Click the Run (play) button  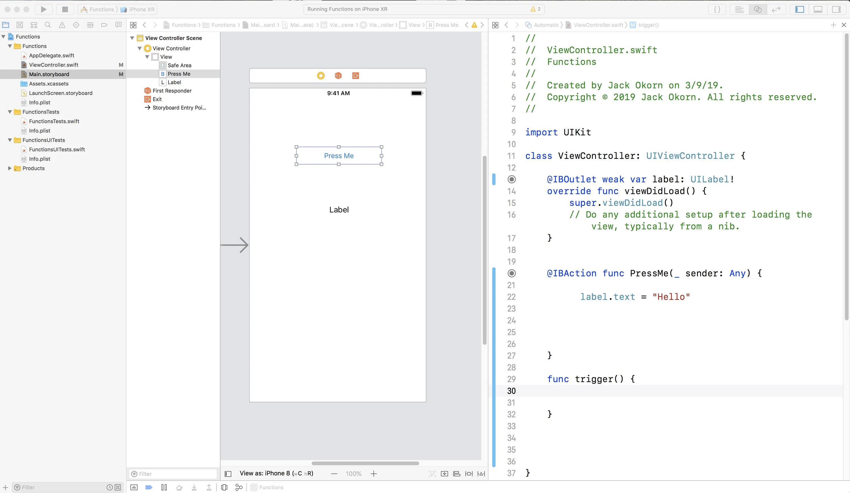[44, 9]
